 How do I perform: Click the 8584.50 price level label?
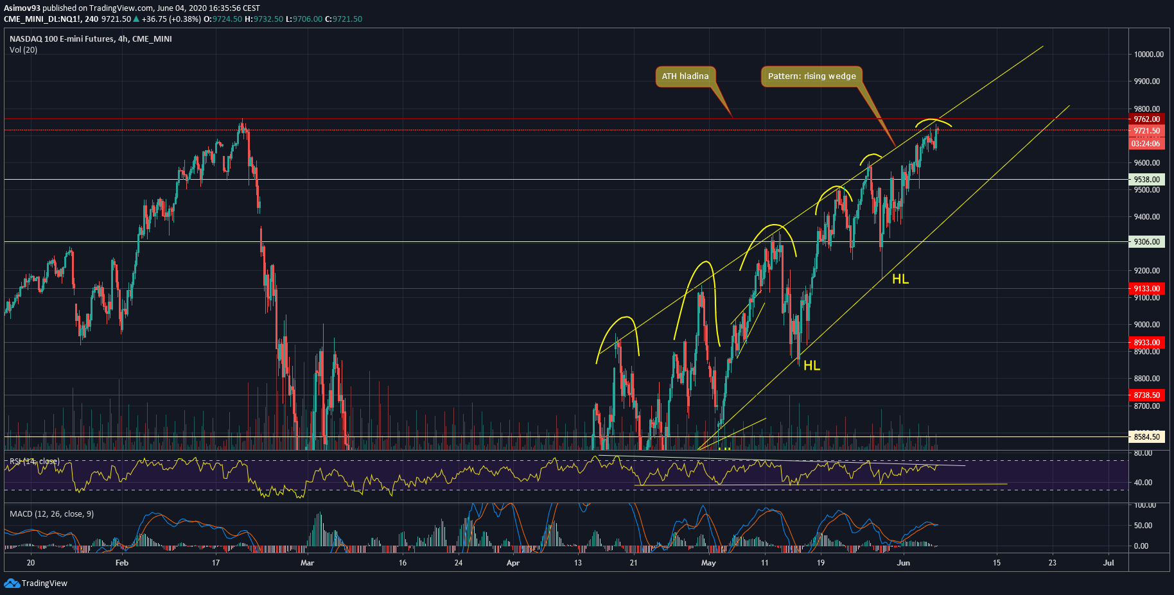pyautogui.click(x=1147, y=437)
